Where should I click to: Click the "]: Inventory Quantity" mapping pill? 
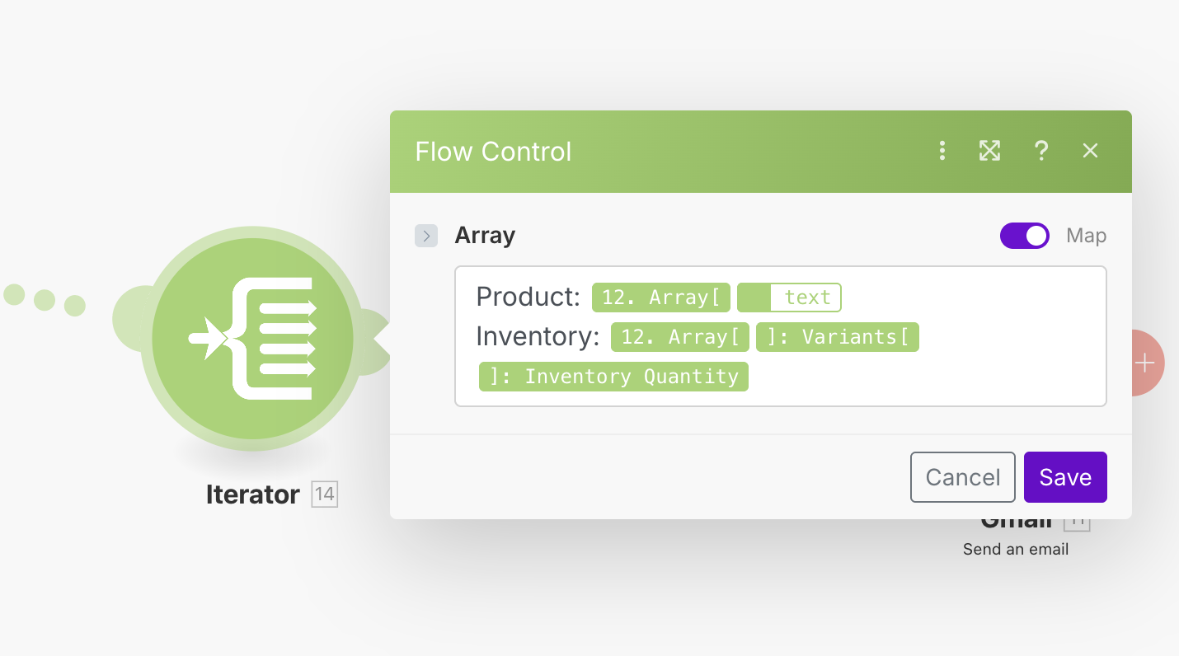pyautogui.click(x=613, y=377)
